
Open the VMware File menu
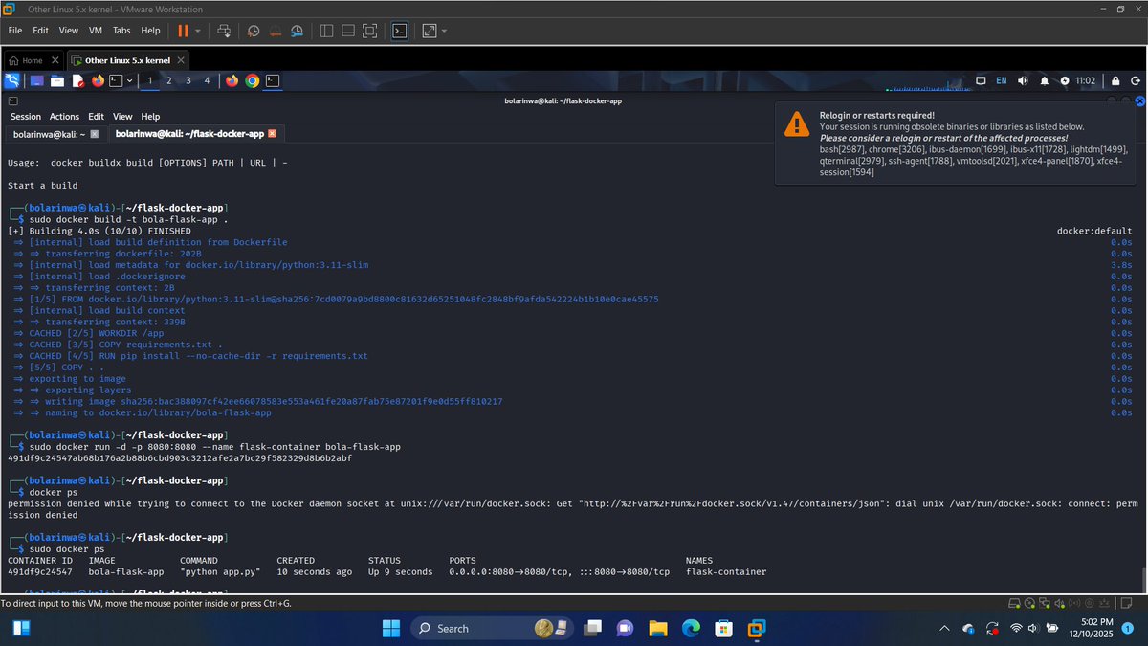coord(14,31)
